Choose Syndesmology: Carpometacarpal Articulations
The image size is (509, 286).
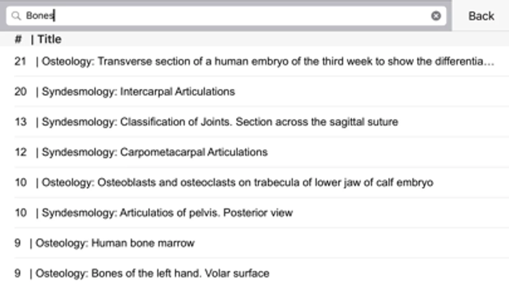pyautogui.click(x=155, y=152)
